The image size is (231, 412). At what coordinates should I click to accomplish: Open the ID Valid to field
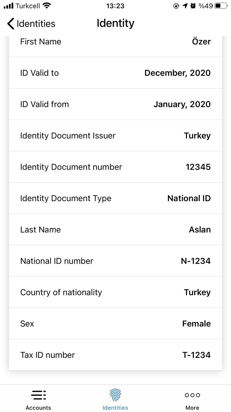[x=115, y=73]
